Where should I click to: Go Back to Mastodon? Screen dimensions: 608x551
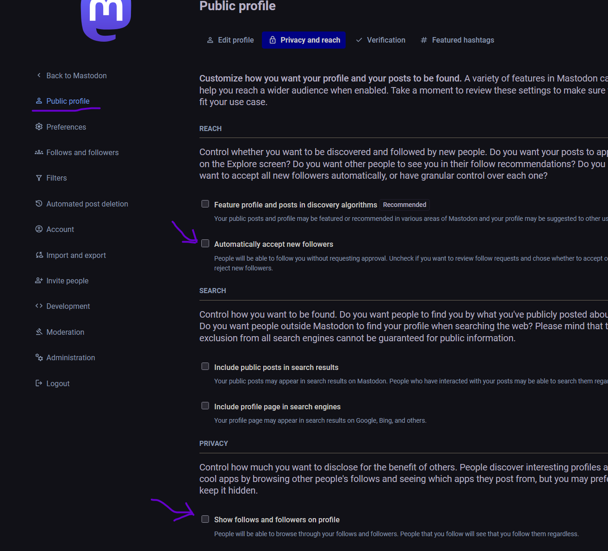point(76,75)
